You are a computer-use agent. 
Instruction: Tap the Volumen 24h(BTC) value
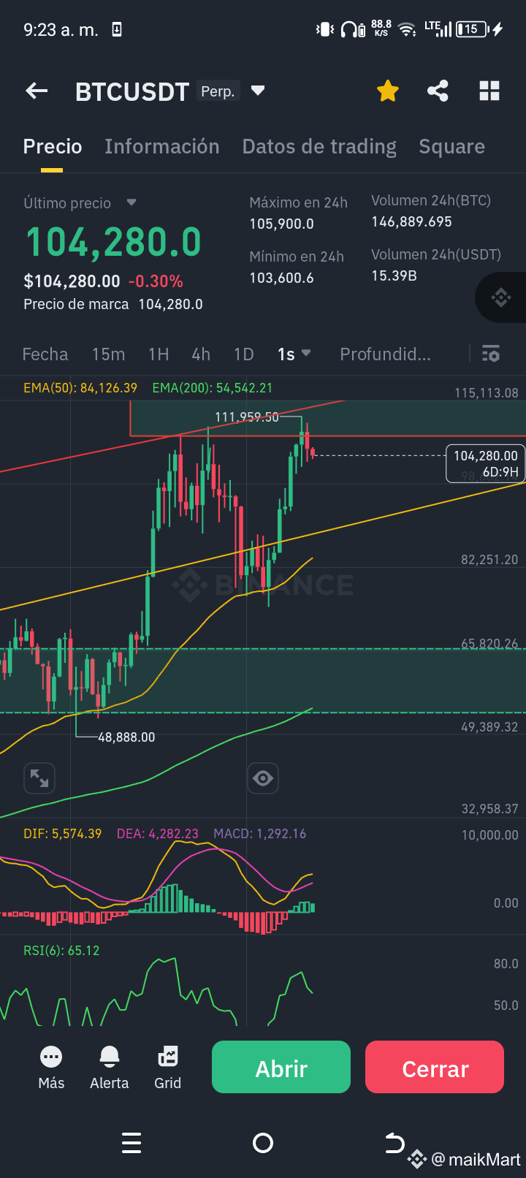point(412,221)
